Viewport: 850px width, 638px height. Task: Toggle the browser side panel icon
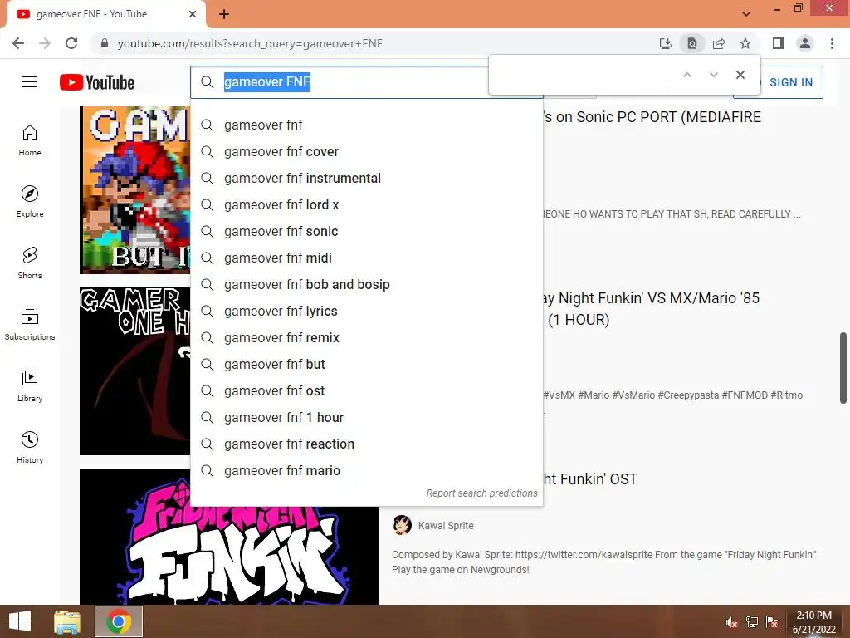(x=779, y=43)
